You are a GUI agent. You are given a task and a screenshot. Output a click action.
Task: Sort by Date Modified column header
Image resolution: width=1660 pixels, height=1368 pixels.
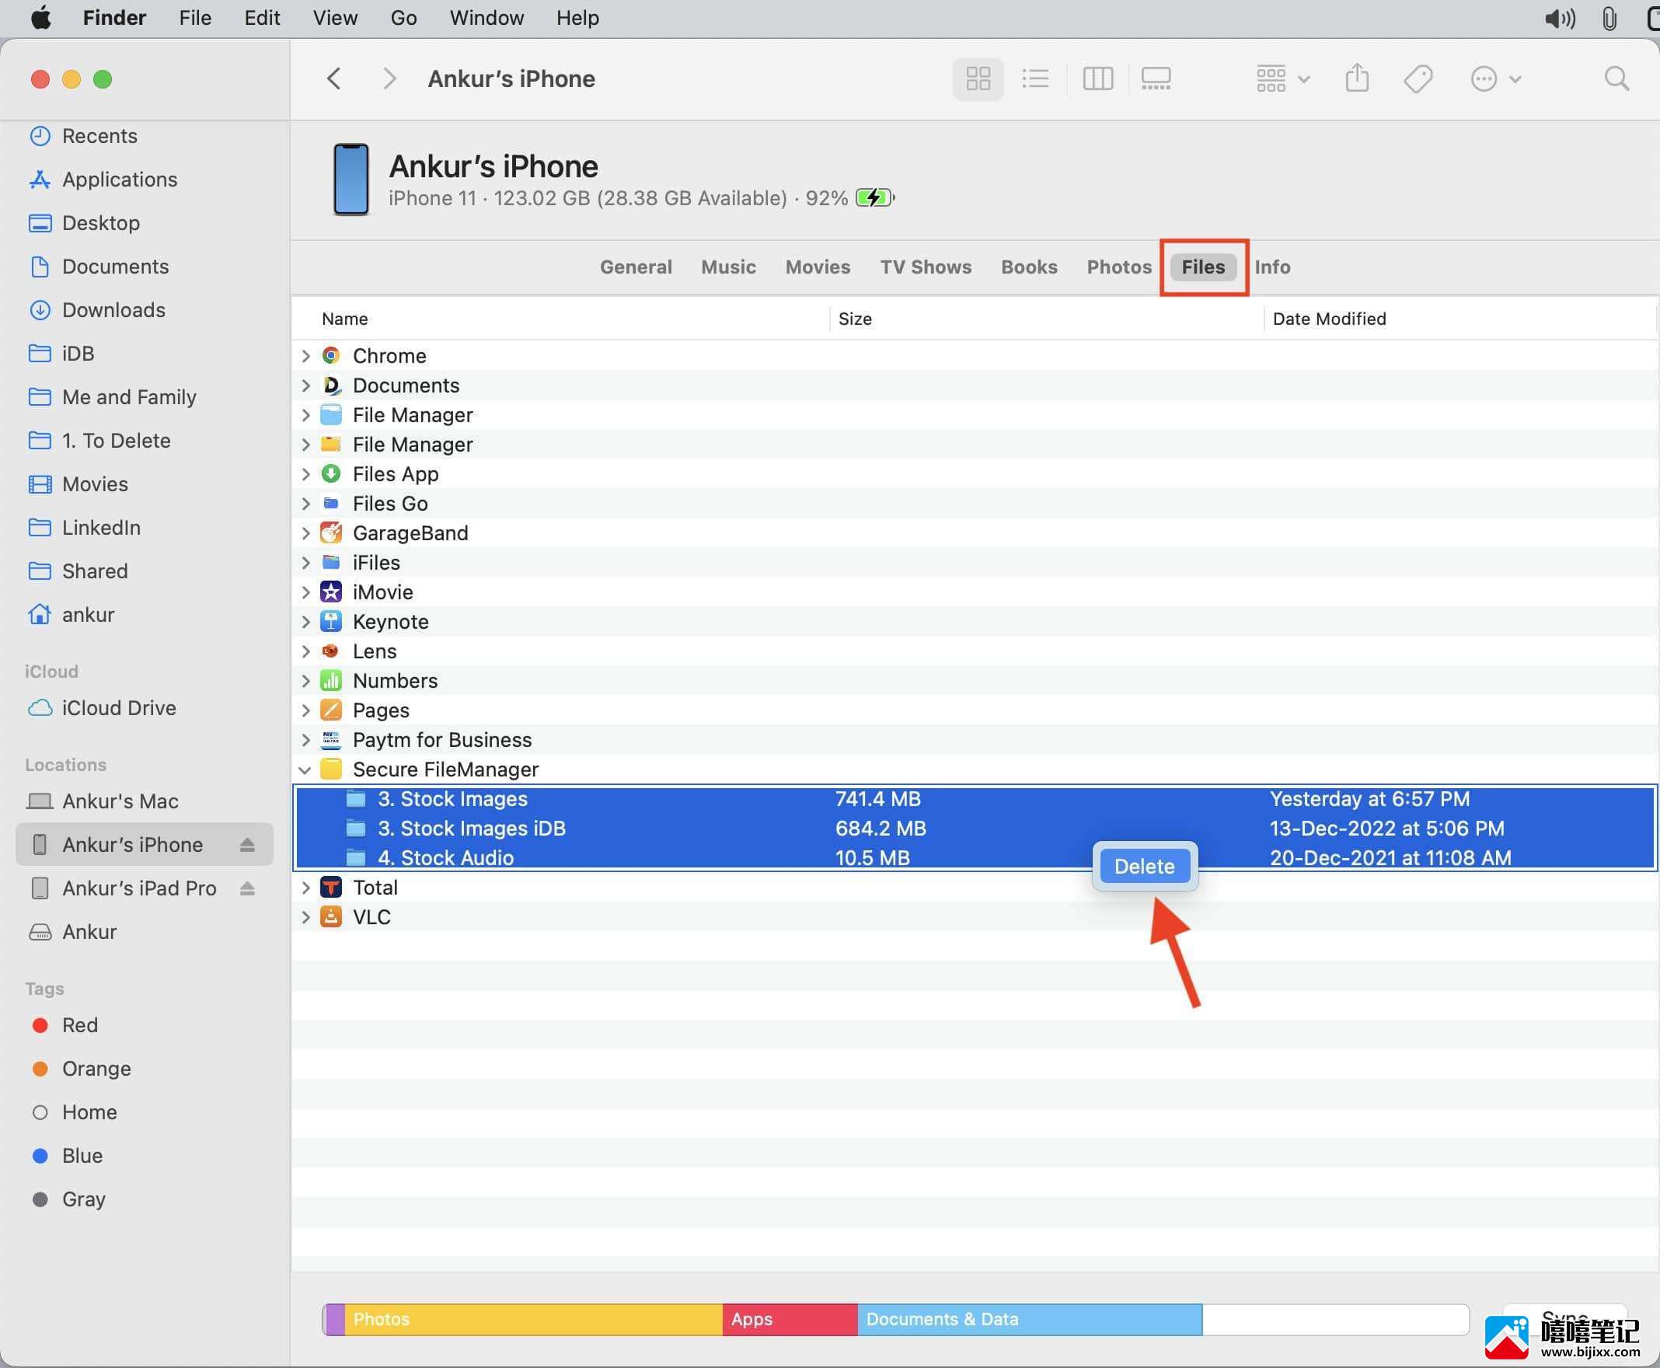pos(1329,319)
